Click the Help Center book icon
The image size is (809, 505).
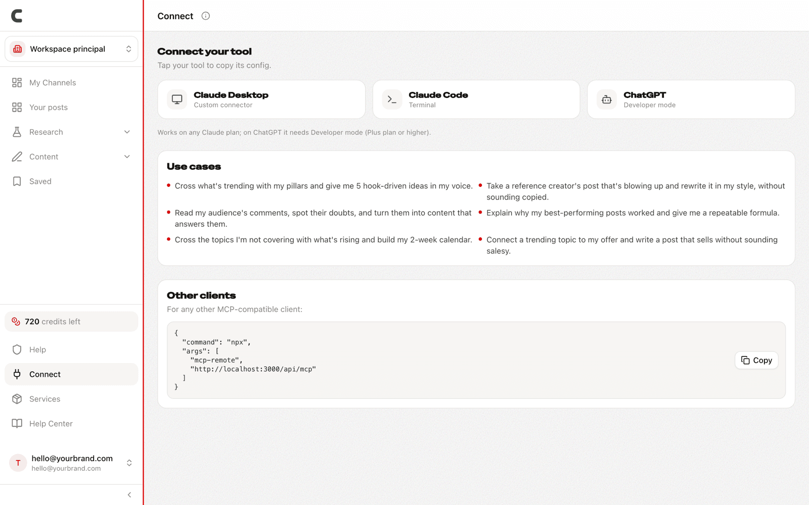click(17, 424)
